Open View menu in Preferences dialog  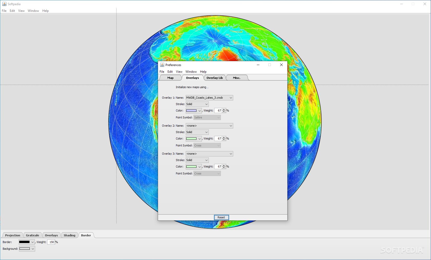179,72
